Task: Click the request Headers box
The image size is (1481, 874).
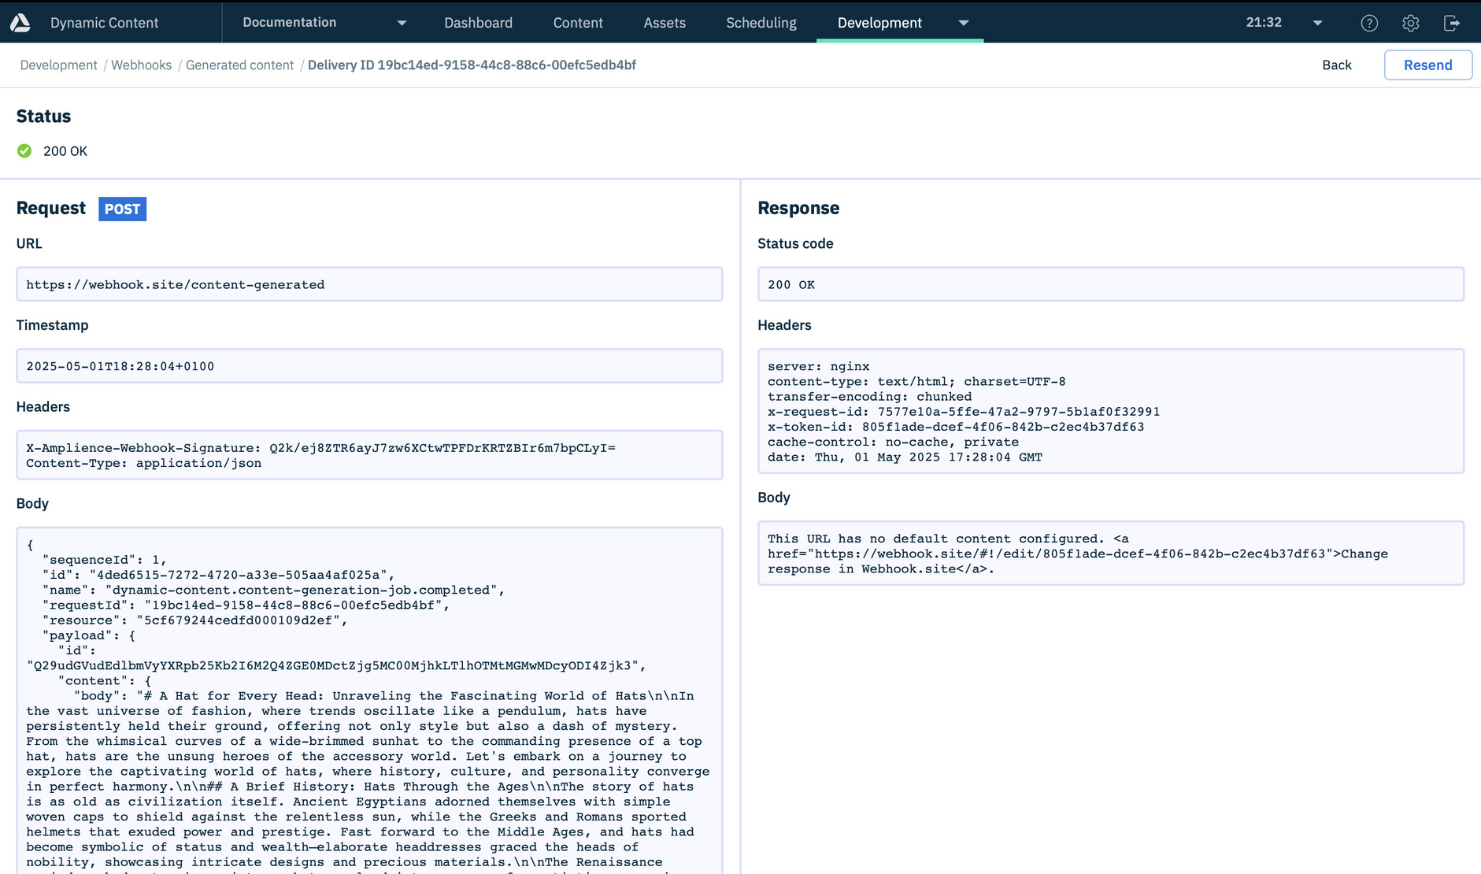Action: tap(369, 454)
